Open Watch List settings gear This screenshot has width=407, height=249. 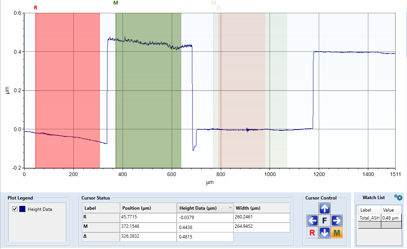click(398, 197)
